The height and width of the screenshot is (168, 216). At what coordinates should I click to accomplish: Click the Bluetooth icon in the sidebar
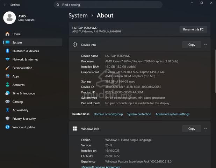[7, 51]
